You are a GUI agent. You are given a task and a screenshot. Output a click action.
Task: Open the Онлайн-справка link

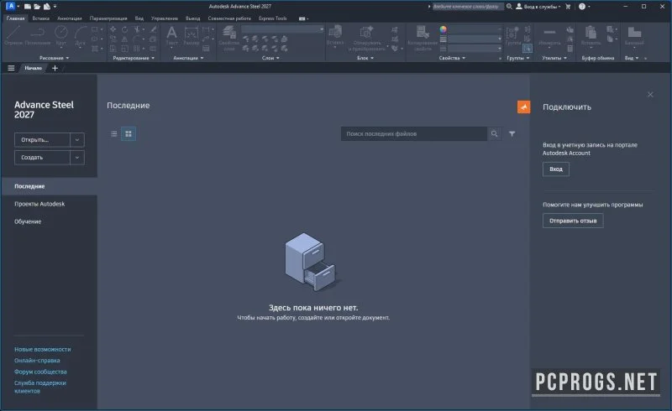tap(37, 361)
